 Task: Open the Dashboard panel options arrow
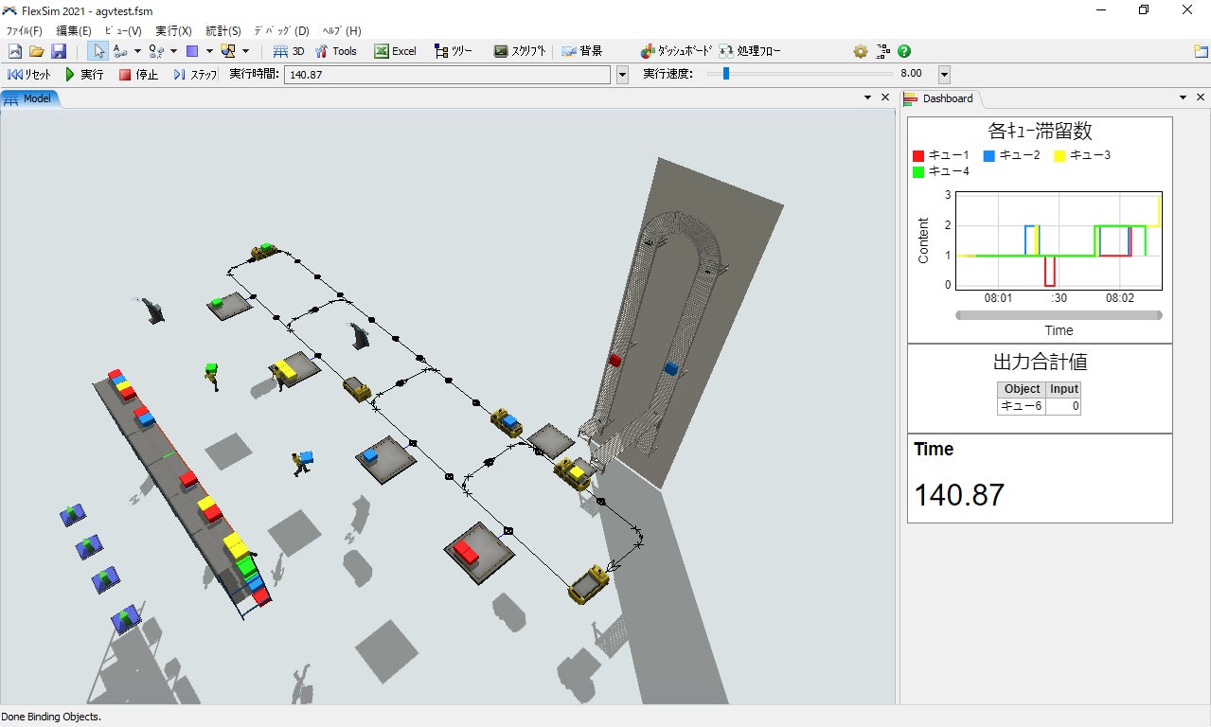pos(1183,98)
